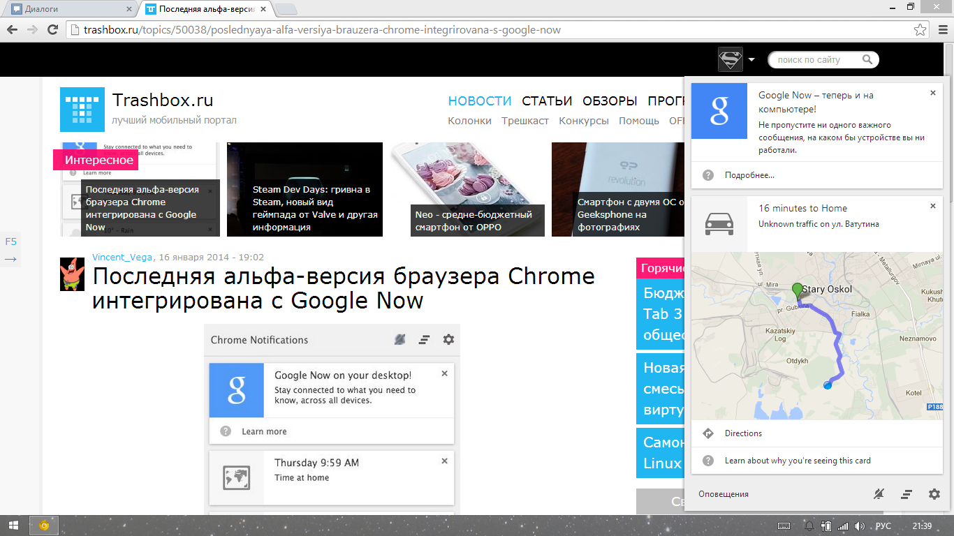954x536 pixels.
Task: Open a new tab with the blank tab button
Action: click(x=286, y=9)
